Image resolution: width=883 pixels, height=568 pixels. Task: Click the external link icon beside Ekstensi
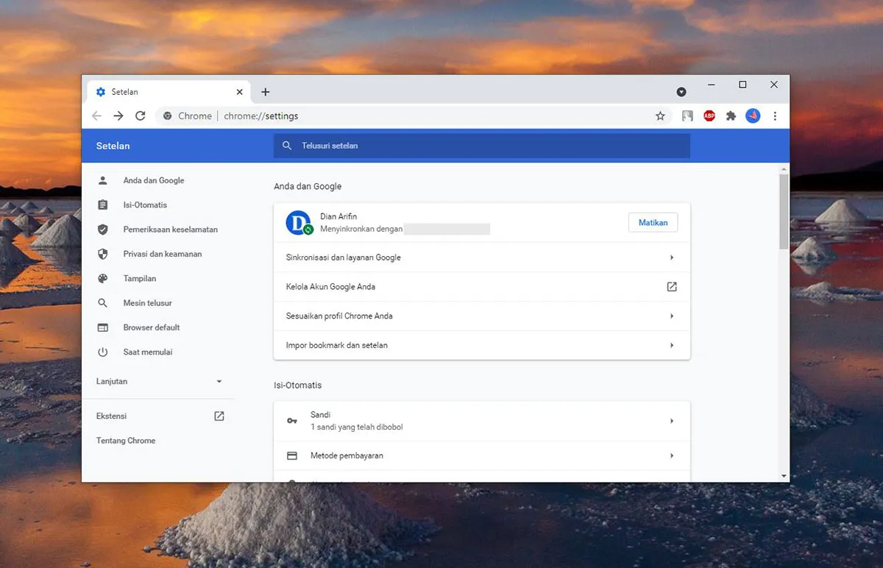coord(219,416)
